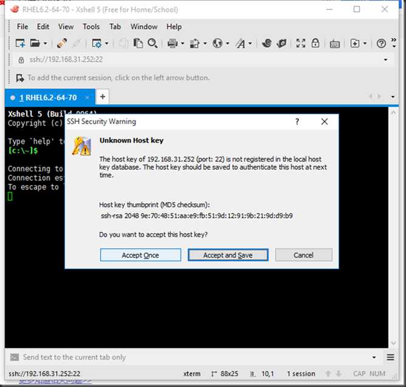
Task: Click the Encoding globe icon
Action: [218, 43]
